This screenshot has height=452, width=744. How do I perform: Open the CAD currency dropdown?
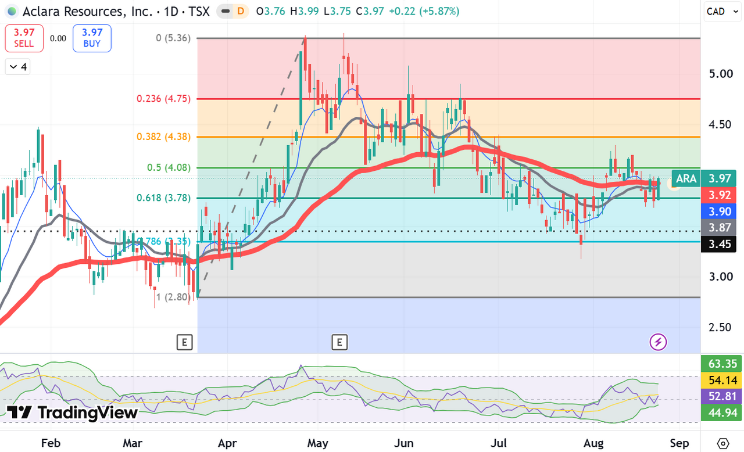722,11
